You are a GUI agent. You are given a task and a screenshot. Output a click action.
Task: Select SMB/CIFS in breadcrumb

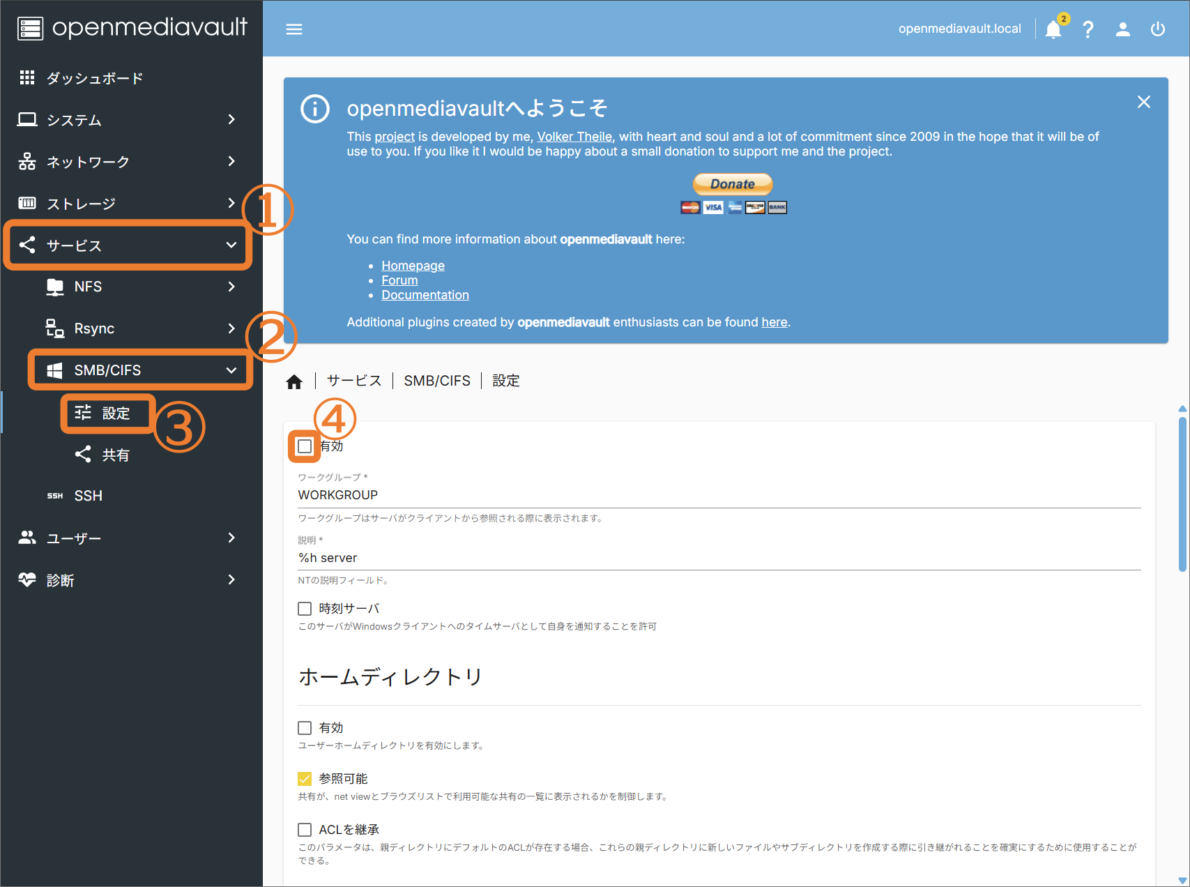(437, 381)
